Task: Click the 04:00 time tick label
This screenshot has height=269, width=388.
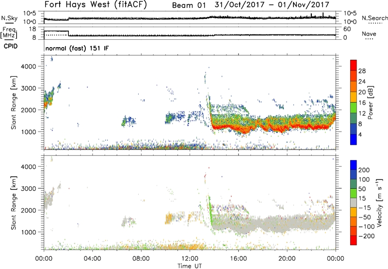Action: [92, 259]
